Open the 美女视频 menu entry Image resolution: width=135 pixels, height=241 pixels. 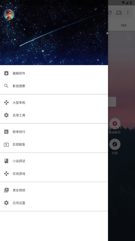click(x=54, y=190)
